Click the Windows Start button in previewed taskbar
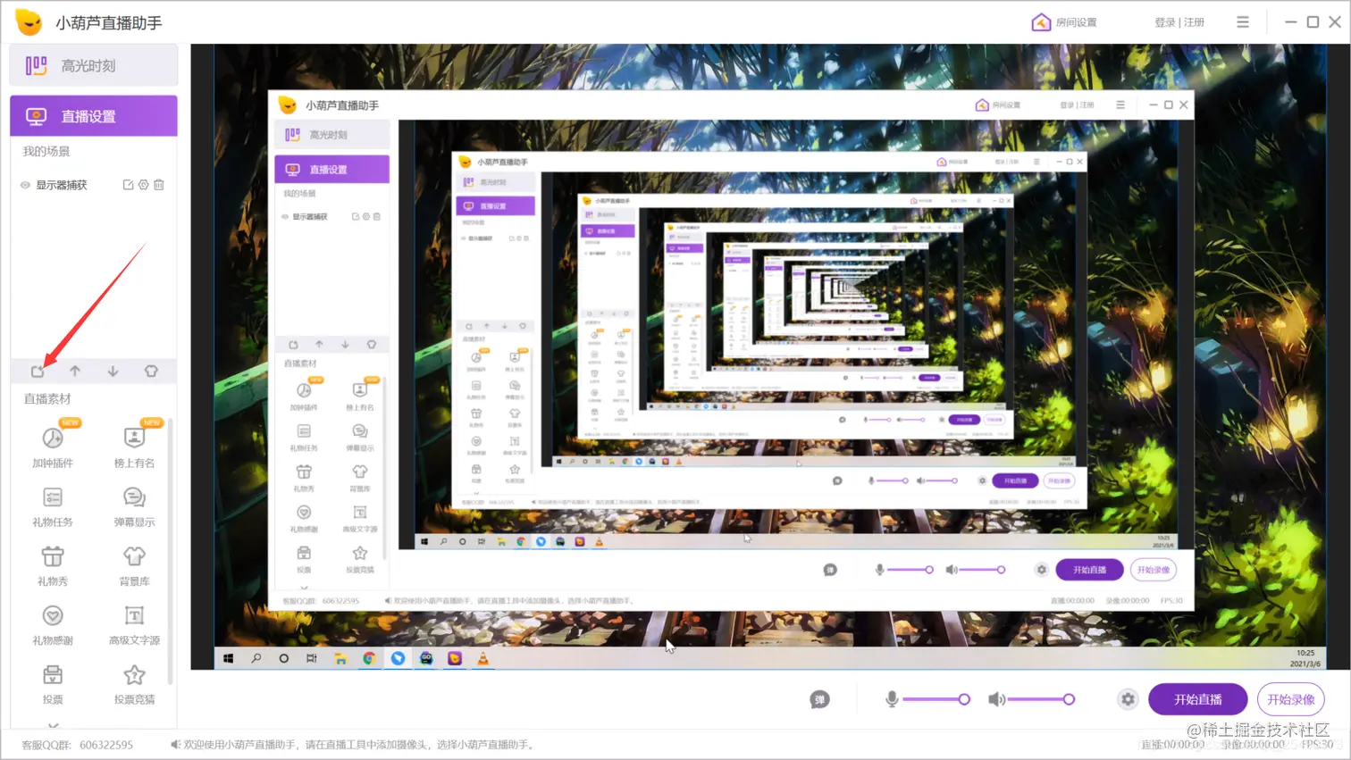The height and width of the screenshot is (760, 1351). (228, 658)
